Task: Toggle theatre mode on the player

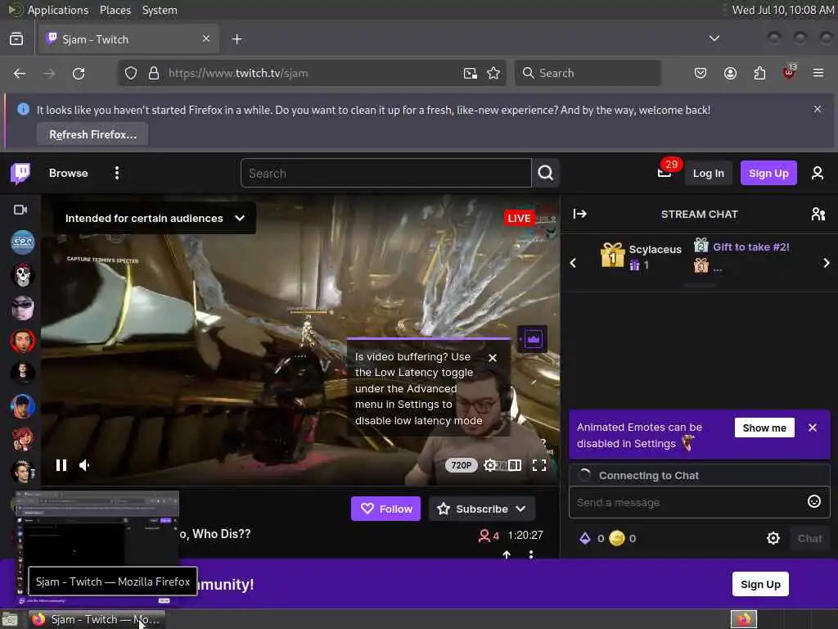Action: (x=515, y=465)
